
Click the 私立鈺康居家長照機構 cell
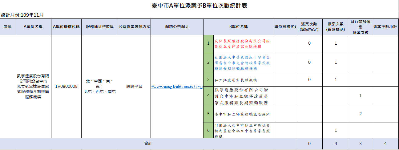[x=244, y=80]
